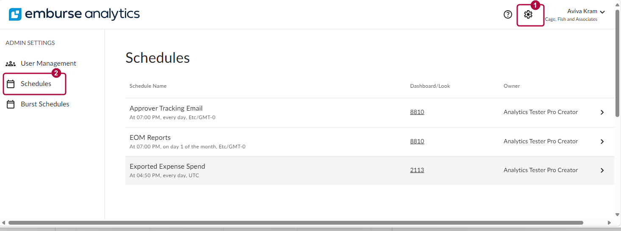This screenshot has width=621, height=231.
Task: Expand the EOM Reports row chevron
Action: 602,142
